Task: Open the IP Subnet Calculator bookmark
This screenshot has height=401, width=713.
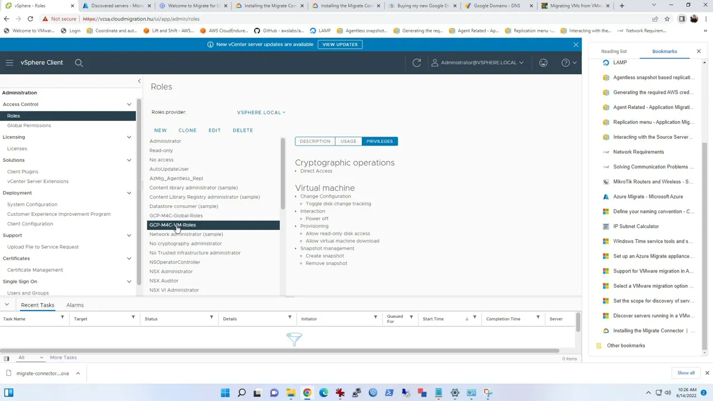Action: click(636, 226)
